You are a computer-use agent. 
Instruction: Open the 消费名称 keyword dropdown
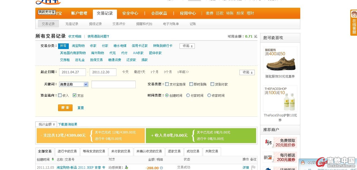[74, 84]
